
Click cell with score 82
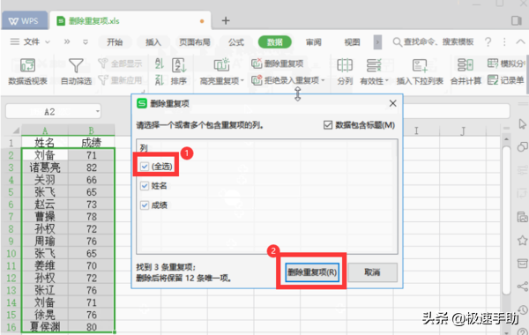(92, 167)
